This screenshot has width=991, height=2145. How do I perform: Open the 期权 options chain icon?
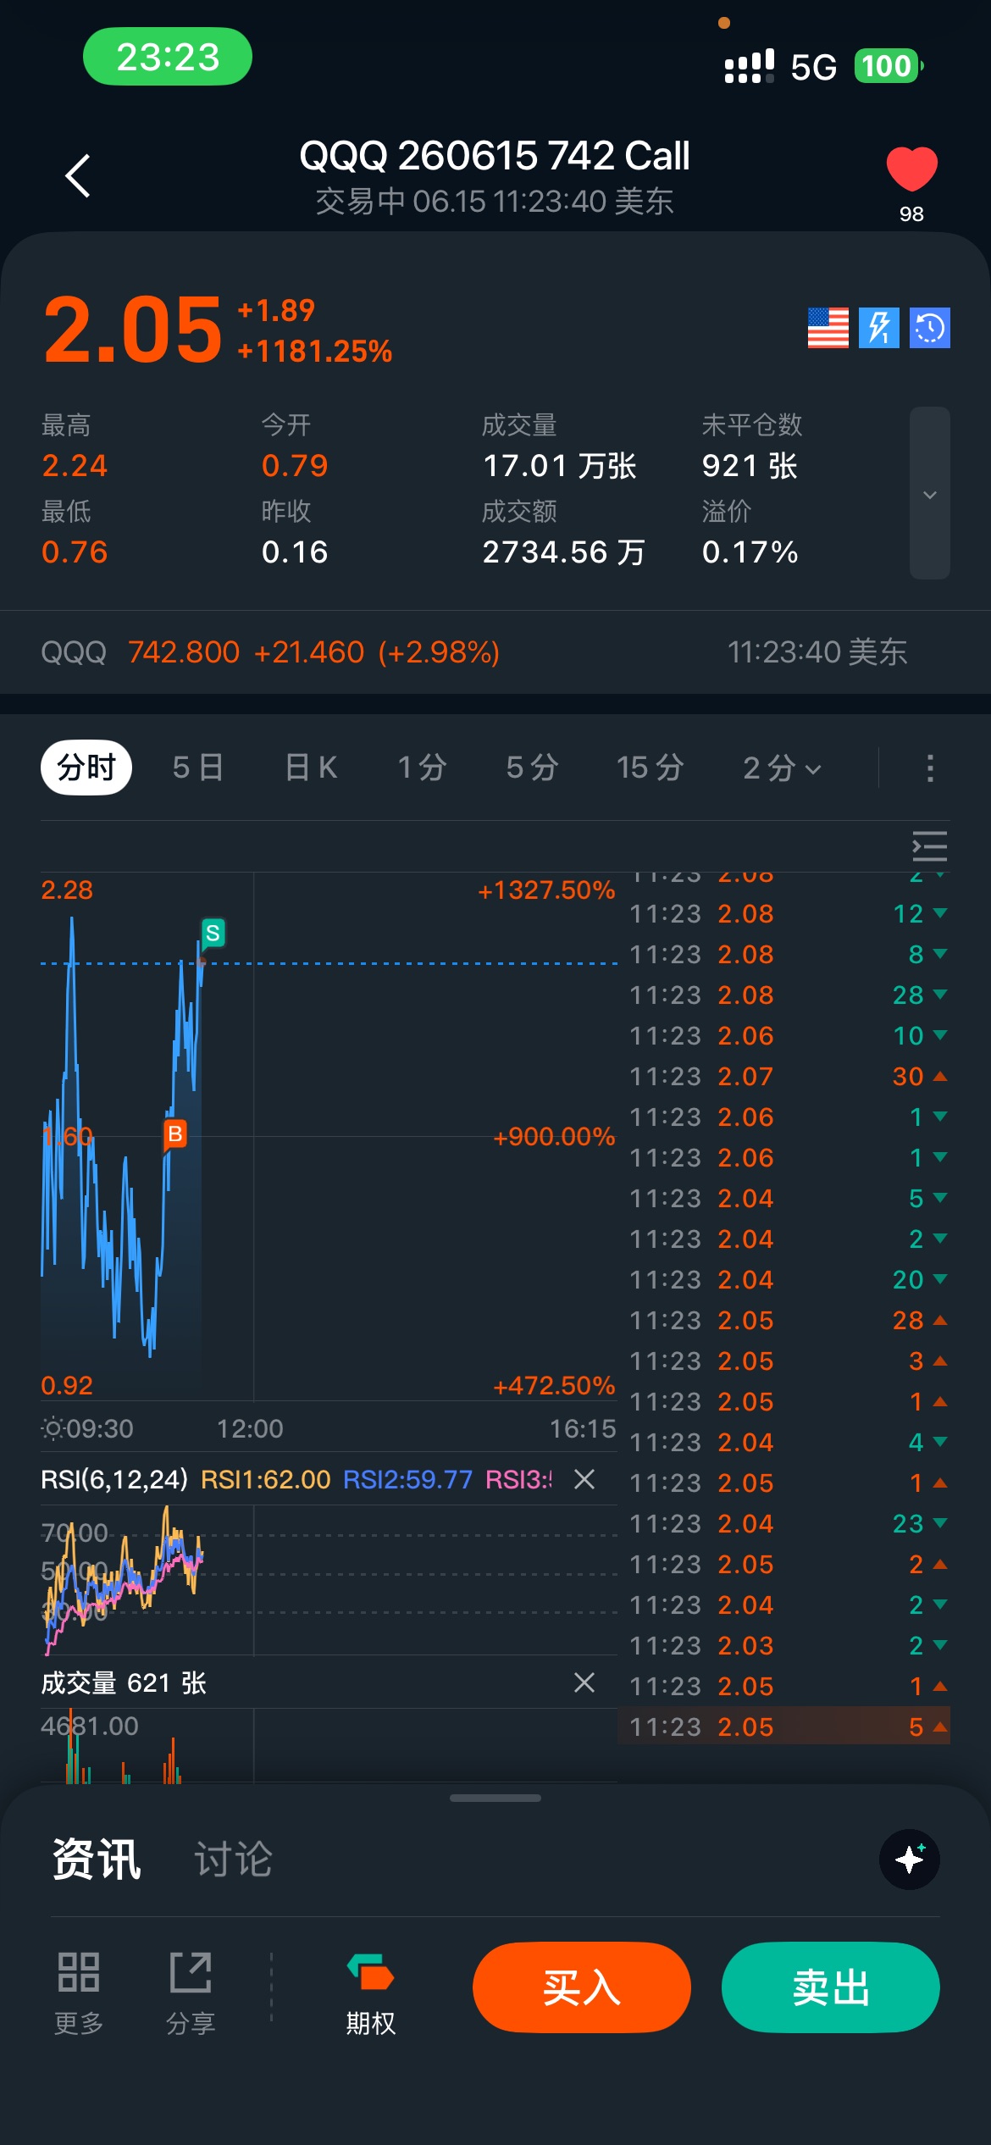[371, 1993]
